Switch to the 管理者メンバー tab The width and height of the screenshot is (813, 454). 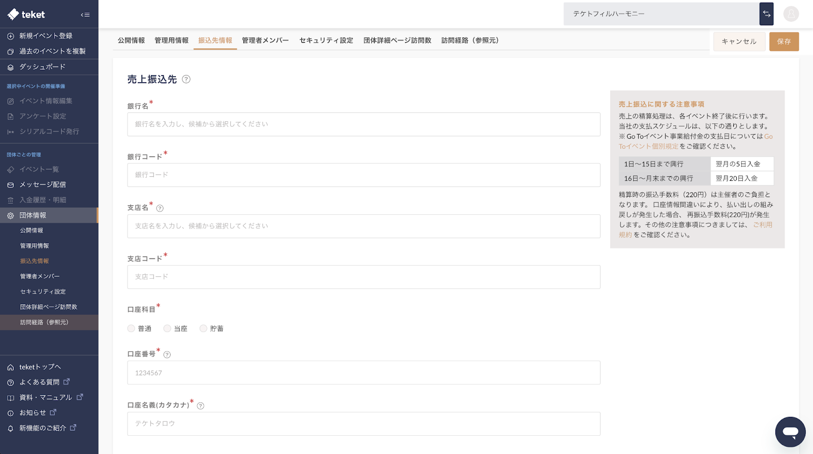[x=265, y=41]
